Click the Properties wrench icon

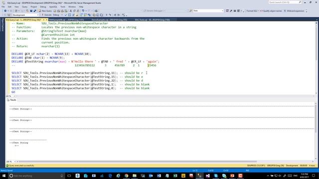point(231,11)
